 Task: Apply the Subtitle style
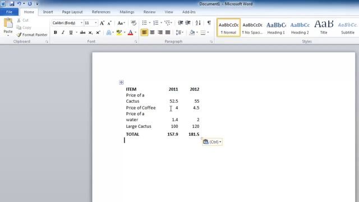(x=348, y=27)
